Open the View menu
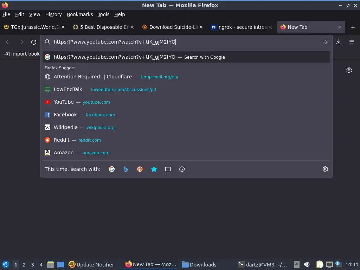Image resolution: width=360 pixels, height=270 pixels. tap(34, 14)
